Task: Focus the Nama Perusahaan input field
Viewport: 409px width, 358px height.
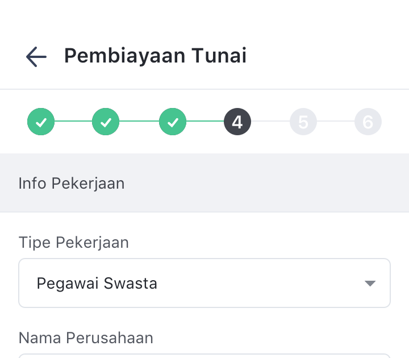Action: click(204, 355)
